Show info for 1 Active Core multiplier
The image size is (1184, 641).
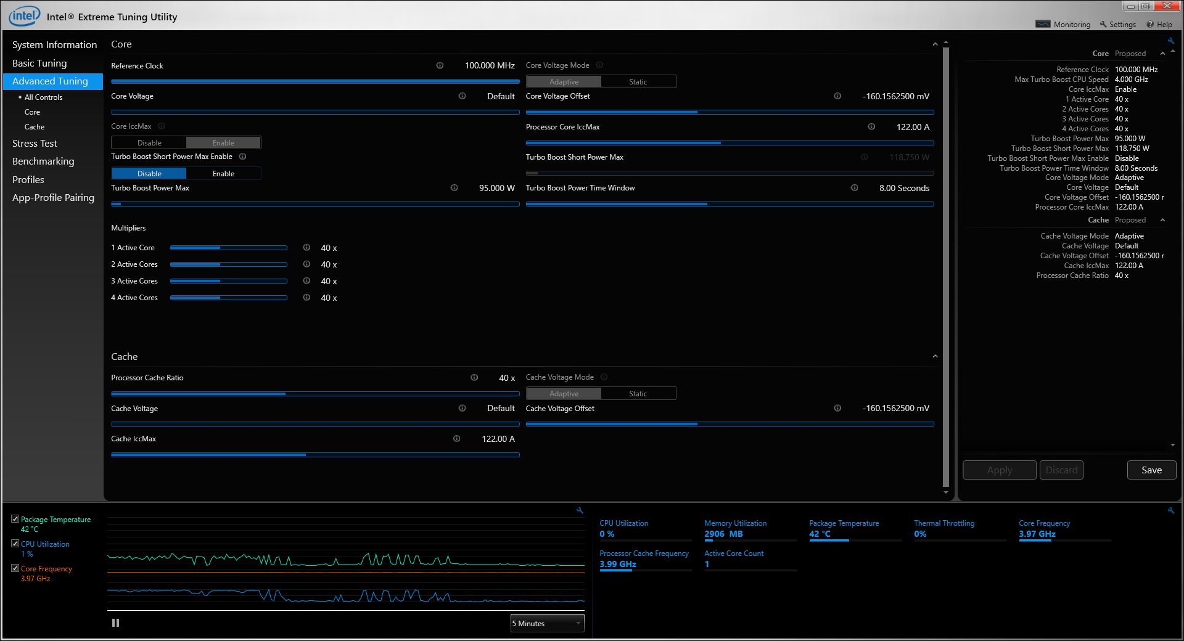click(306, 248)
